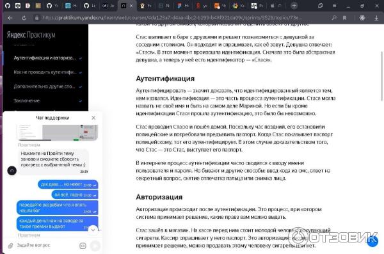Focus the address bar with praktikum.yandex.ru URL
Viewport: 384px width, 254px height.
(x=172, y=18)
